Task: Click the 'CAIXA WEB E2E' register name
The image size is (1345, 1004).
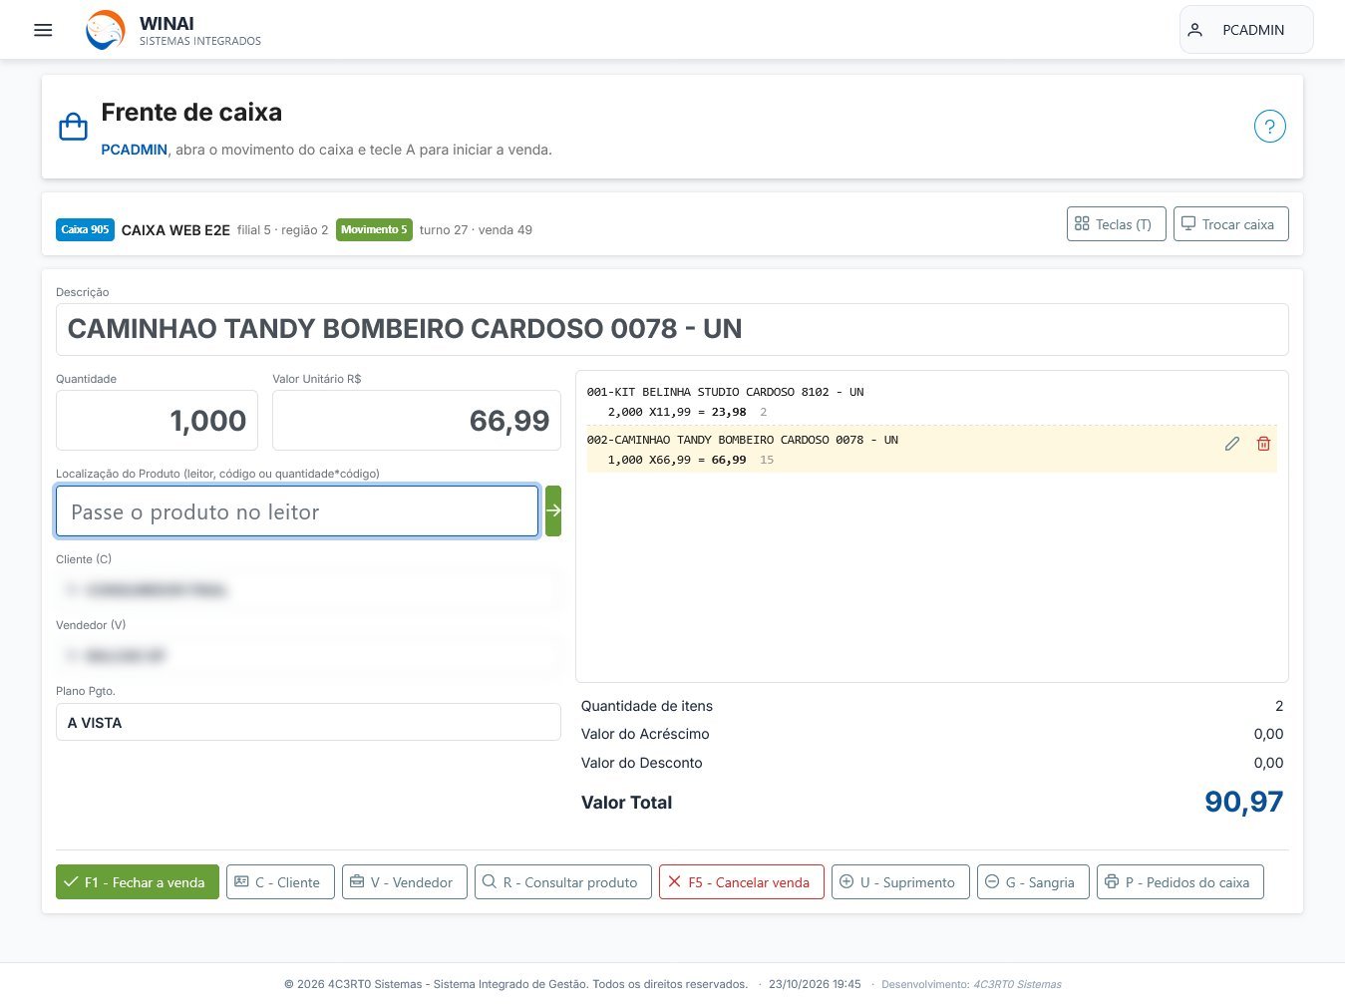Action: (x=175, y=230)
